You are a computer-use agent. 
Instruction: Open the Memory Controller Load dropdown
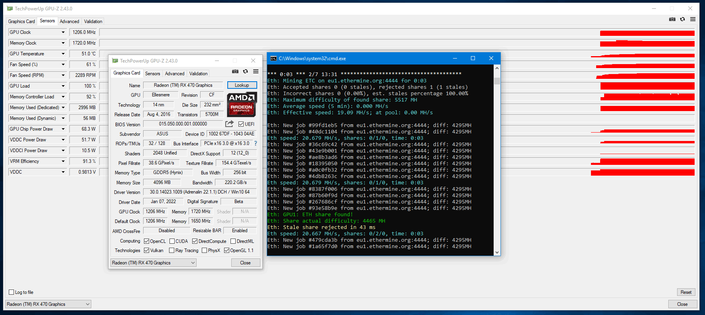[x=63, y=97]
